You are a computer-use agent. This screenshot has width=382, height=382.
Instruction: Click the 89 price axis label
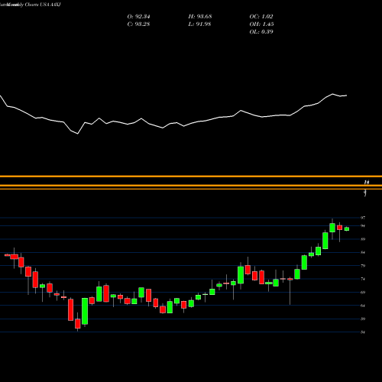363,239
